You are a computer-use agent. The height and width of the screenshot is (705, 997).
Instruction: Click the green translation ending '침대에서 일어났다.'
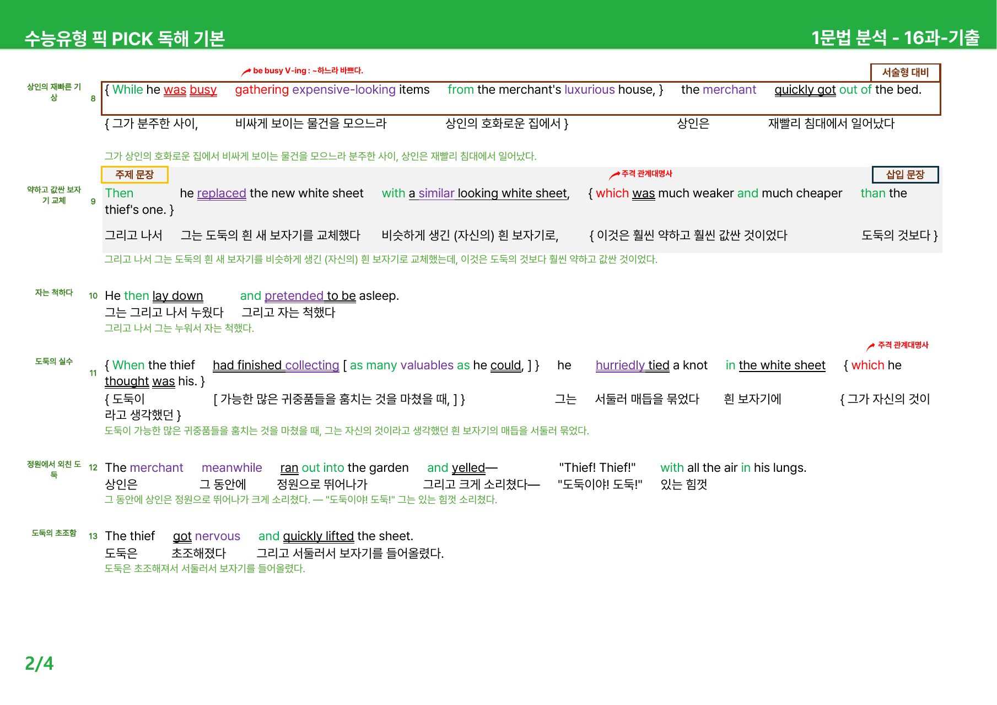click(x=321, y=157)
